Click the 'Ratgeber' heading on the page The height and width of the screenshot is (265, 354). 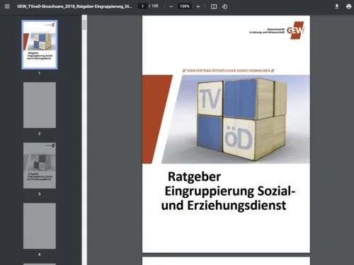click(x=194, y=177)
